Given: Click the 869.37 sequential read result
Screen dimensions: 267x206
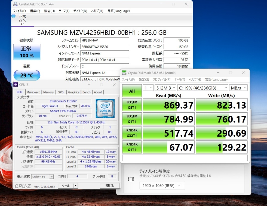Looking at the screenshot, I should pyautogui.click(x=168, y=105).
